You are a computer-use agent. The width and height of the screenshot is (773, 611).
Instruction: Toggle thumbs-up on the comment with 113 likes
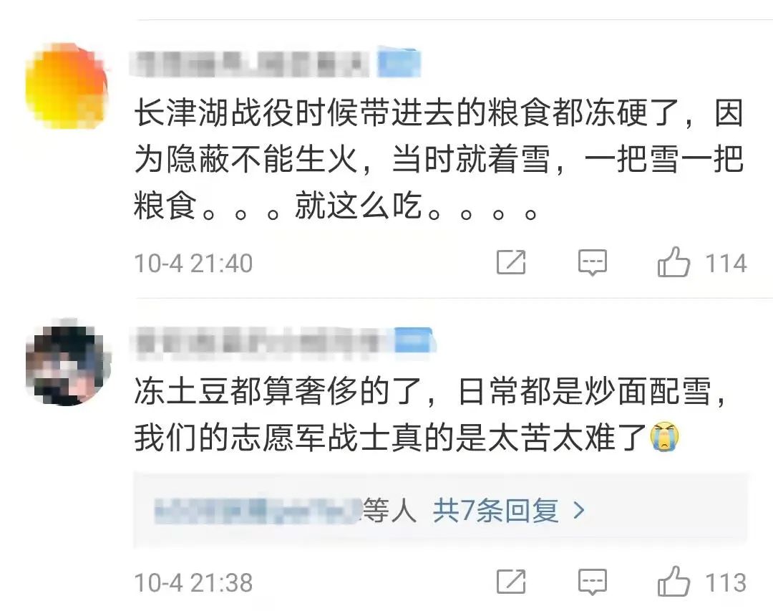coord(674,582)
